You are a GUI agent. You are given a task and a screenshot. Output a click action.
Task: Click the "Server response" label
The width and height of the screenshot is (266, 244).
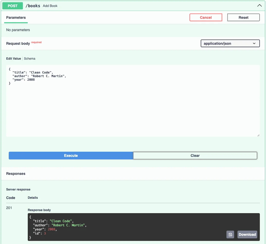coord(18,189)
